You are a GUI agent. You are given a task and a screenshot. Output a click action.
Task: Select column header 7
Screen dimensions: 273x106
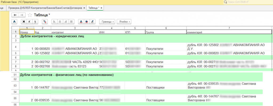(229, 28)
